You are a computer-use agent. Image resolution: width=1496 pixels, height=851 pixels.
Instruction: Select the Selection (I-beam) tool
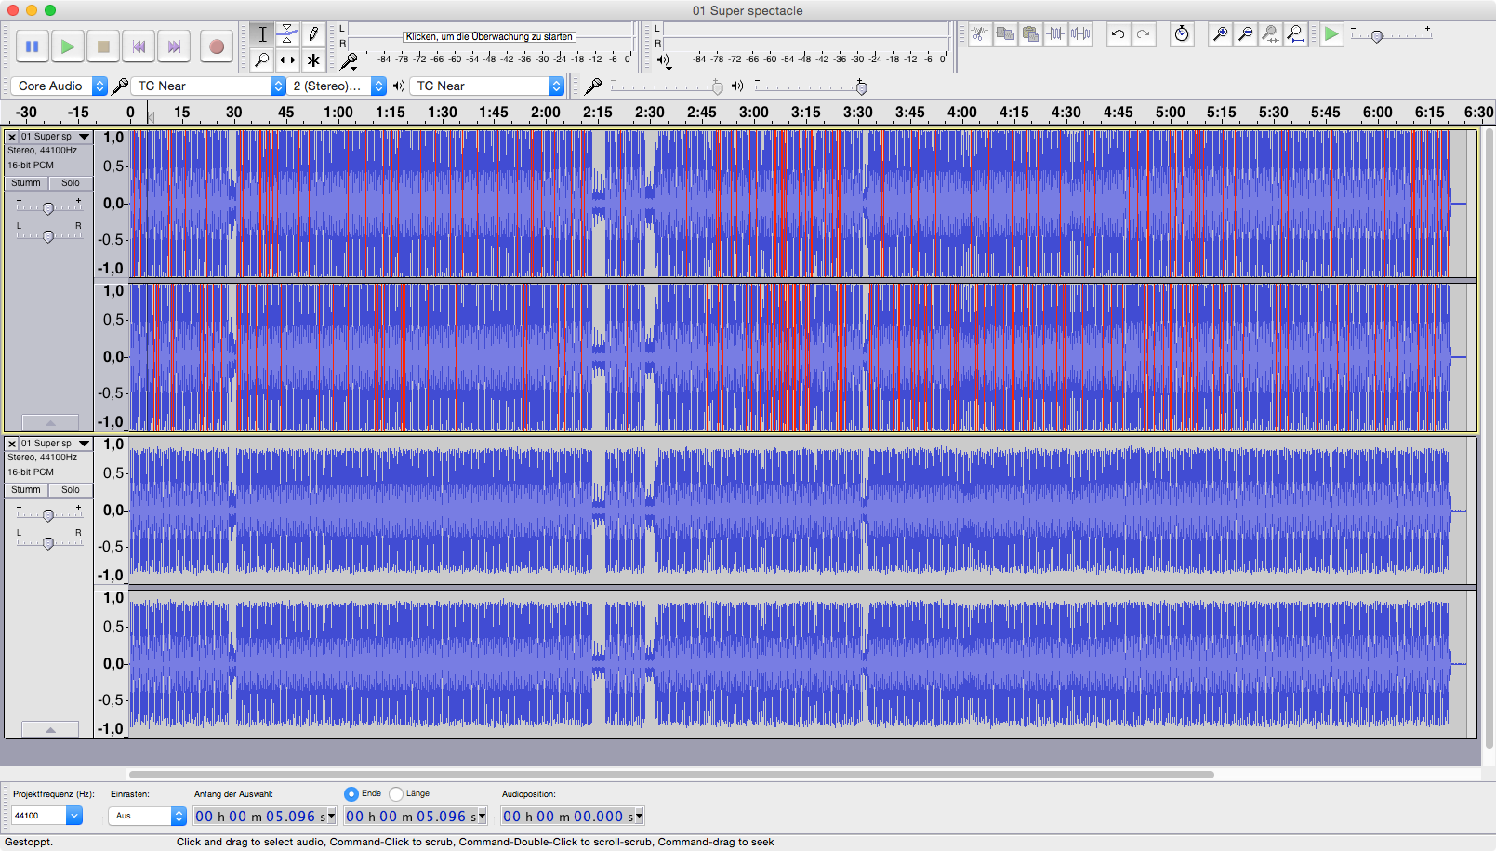point(262,34)
